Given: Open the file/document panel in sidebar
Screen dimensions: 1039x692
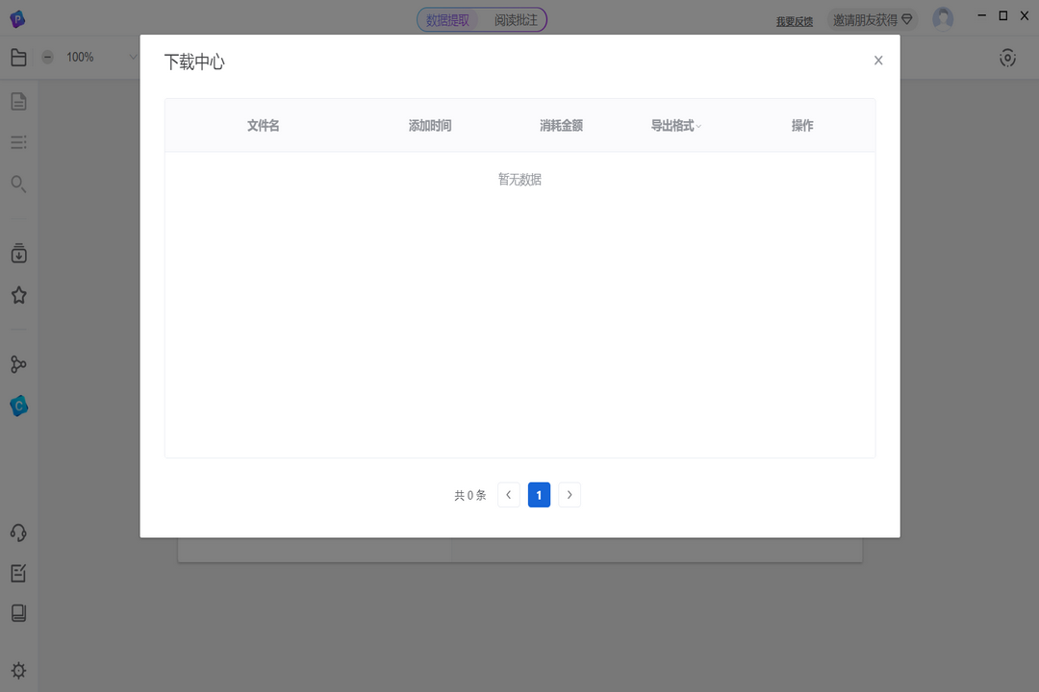Looking at the screenshot, I should pos(18,58).
